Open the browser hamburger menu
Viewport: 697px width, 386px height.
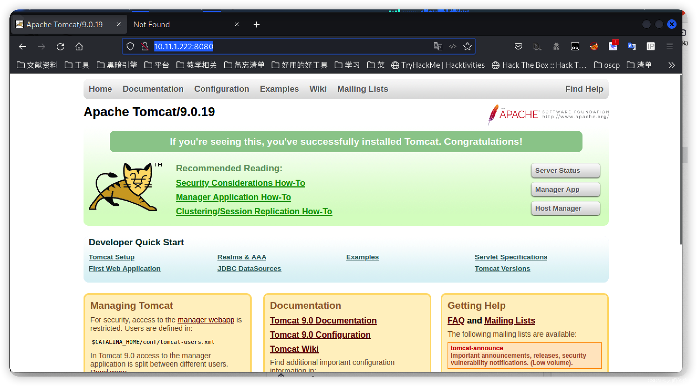click(x=669, y=46)
